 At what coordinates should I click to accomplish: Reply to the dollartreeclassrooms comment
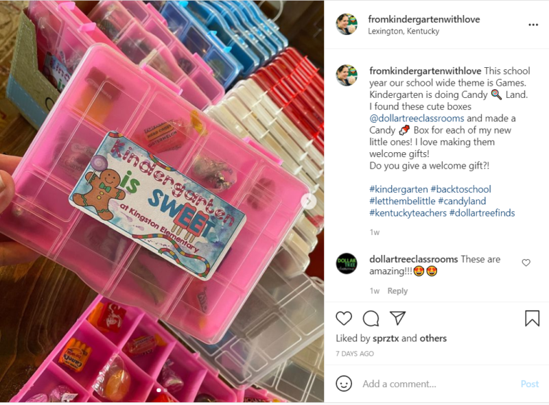(x=397, y=291)
